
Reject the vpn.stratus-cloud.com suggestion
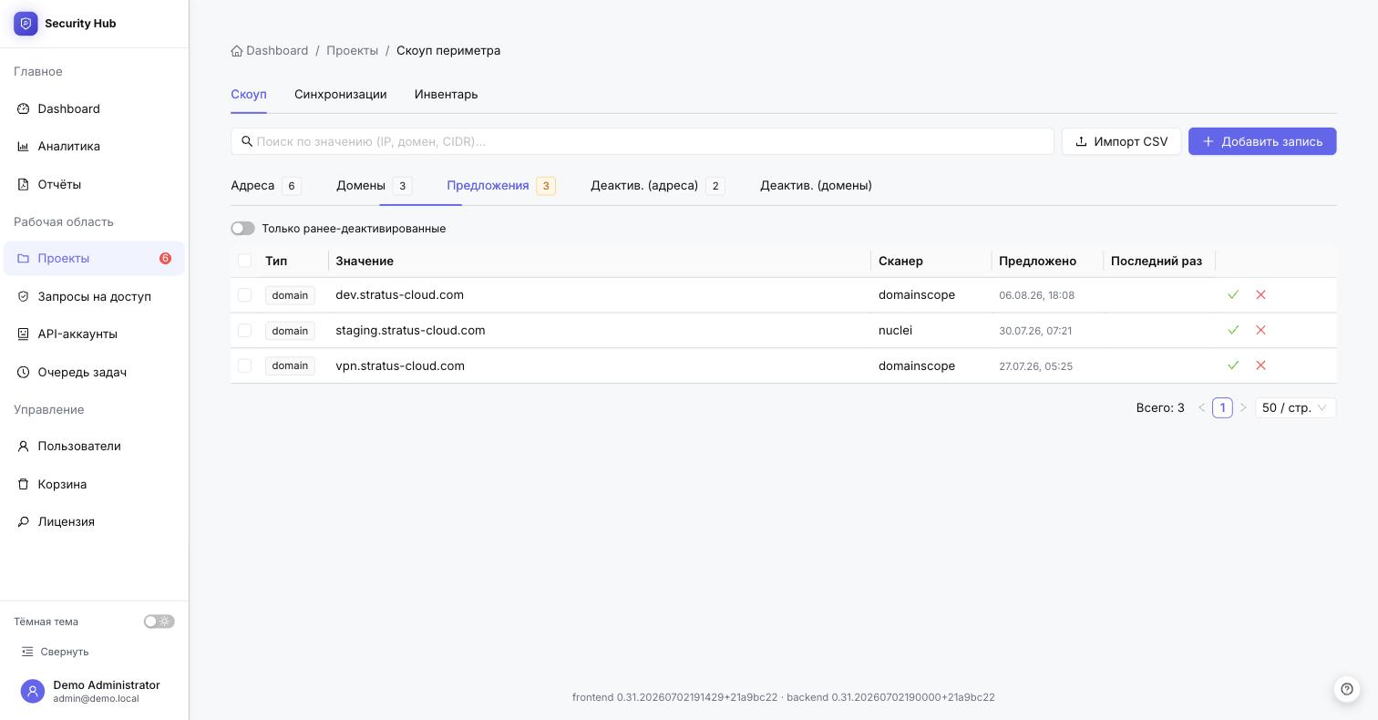pos(1261,365)
